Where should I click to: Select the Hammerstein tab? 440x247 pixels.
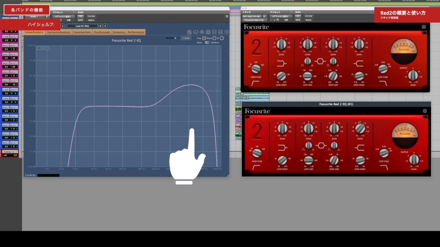(x=82, y=32)
